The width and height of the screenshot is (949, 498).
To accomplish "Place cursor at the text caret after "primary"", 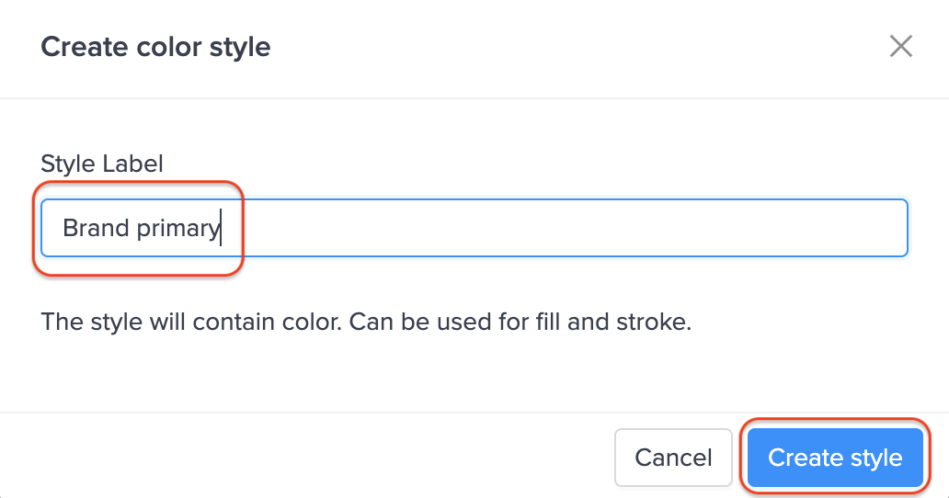I will coord(221,228).
